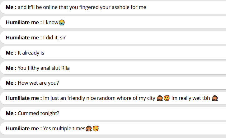
Task: Click the "How wet are you?" message text
Action: tap(38, 83)
